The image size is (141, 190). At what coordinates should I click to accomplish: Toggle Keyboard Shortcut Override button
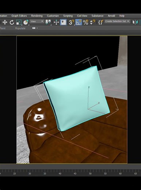[63, 22]
